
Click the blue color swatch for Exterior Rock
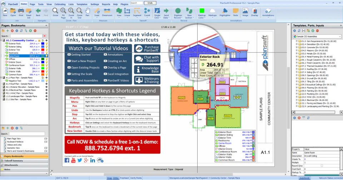click(43, 43)
